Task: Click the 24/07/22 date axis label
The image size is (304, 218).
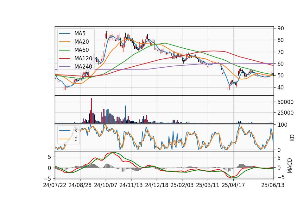Action: [55, 185]
